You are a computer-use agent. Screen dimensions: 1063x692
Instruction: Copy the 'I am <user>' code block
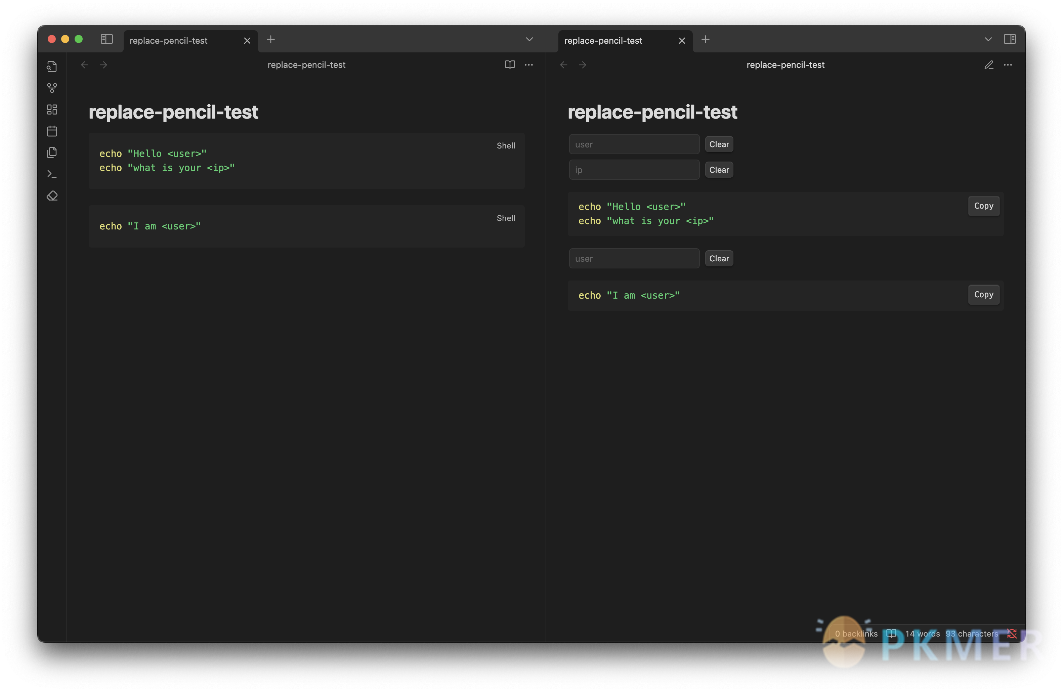point(983,295)
